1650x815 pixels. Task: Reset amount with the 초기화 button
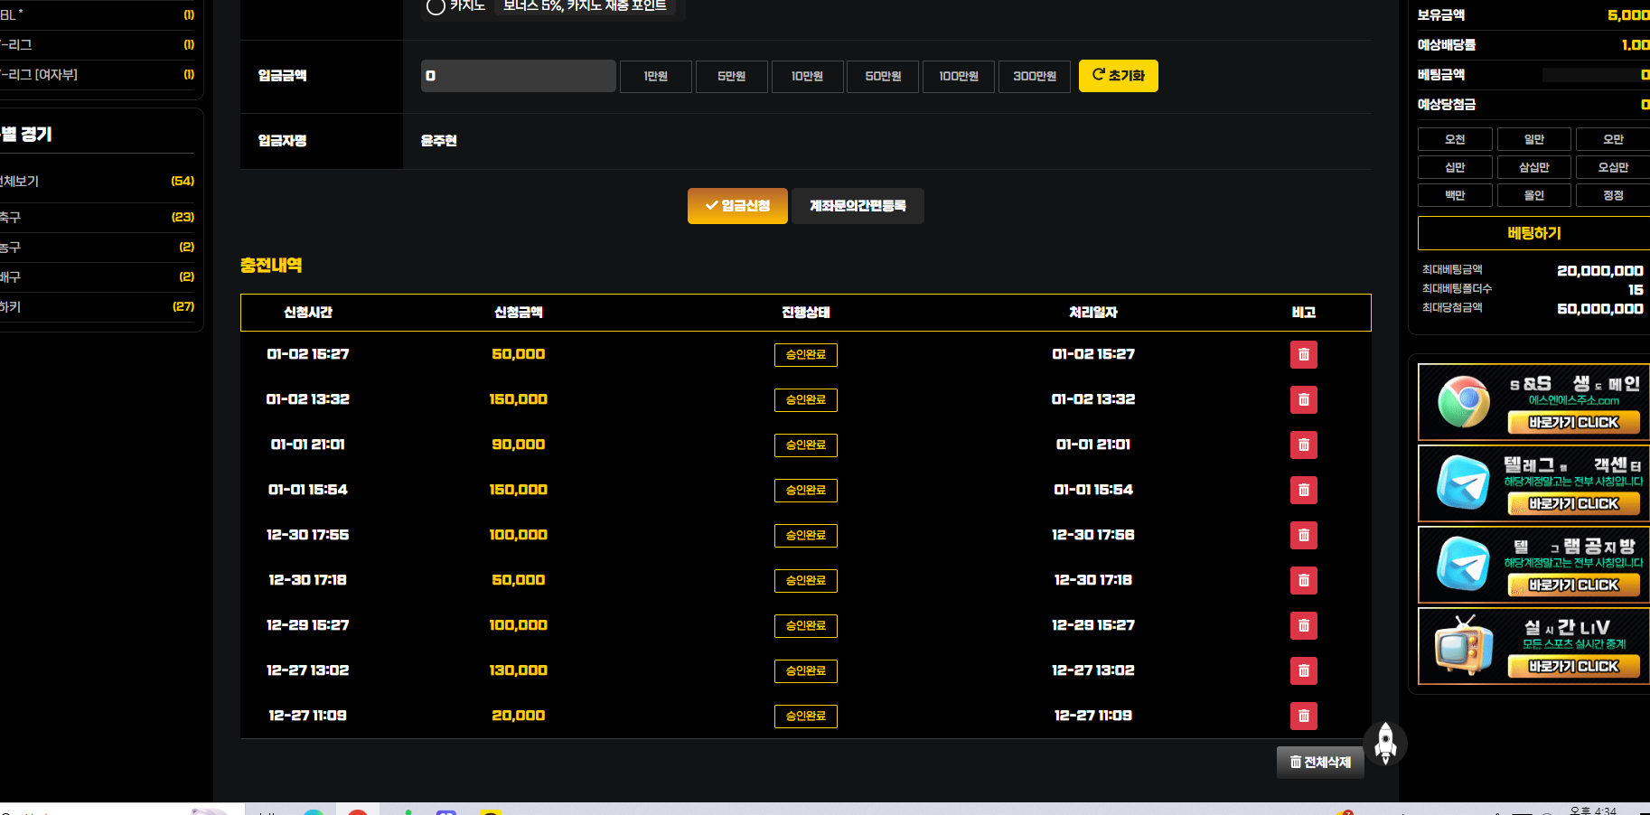pyautogui.click(x=1118, y=76)
